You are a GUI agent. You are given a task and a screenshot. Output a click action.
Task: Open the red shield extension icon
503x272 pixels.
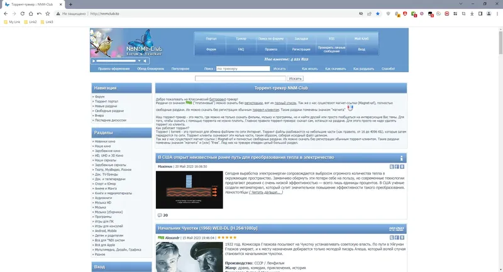click(x=405, y=14)
